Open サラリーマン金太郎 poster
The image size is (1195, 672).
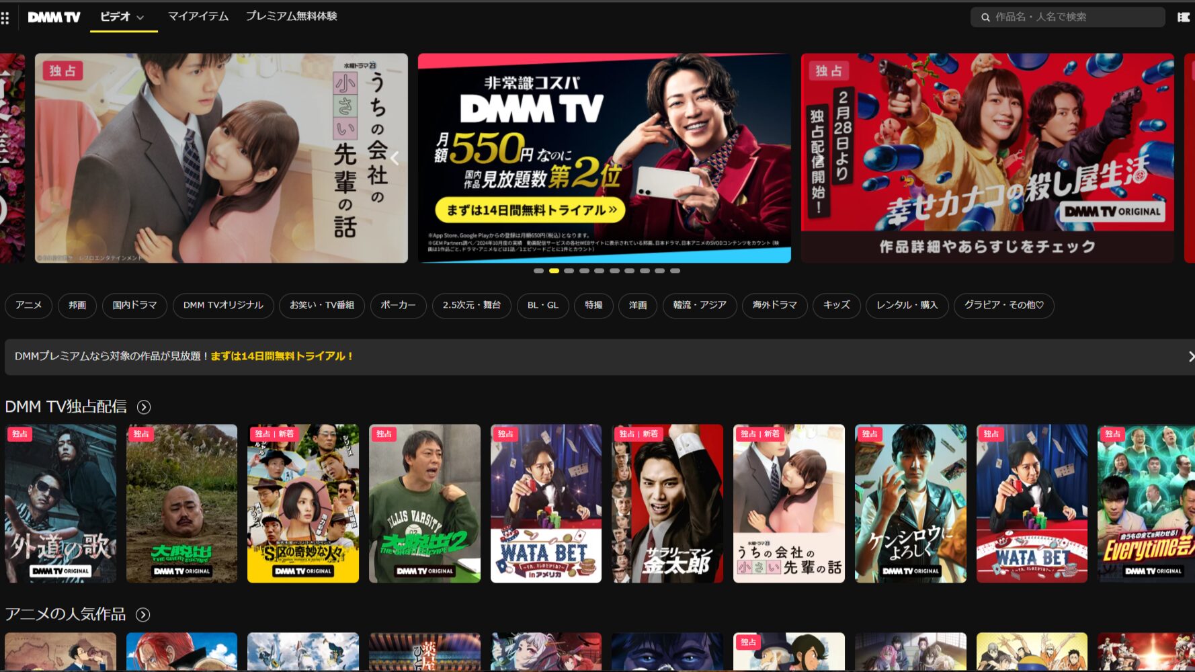click(667, 503)
